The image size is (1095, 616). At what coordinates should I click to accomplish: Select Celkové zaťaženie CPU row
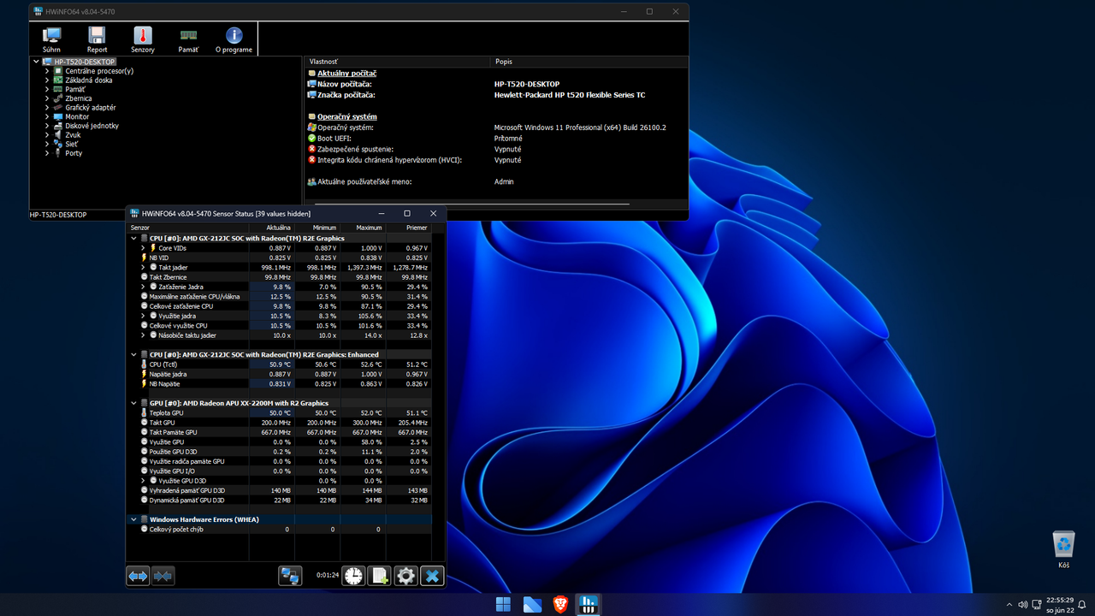(x=281, y=306)
